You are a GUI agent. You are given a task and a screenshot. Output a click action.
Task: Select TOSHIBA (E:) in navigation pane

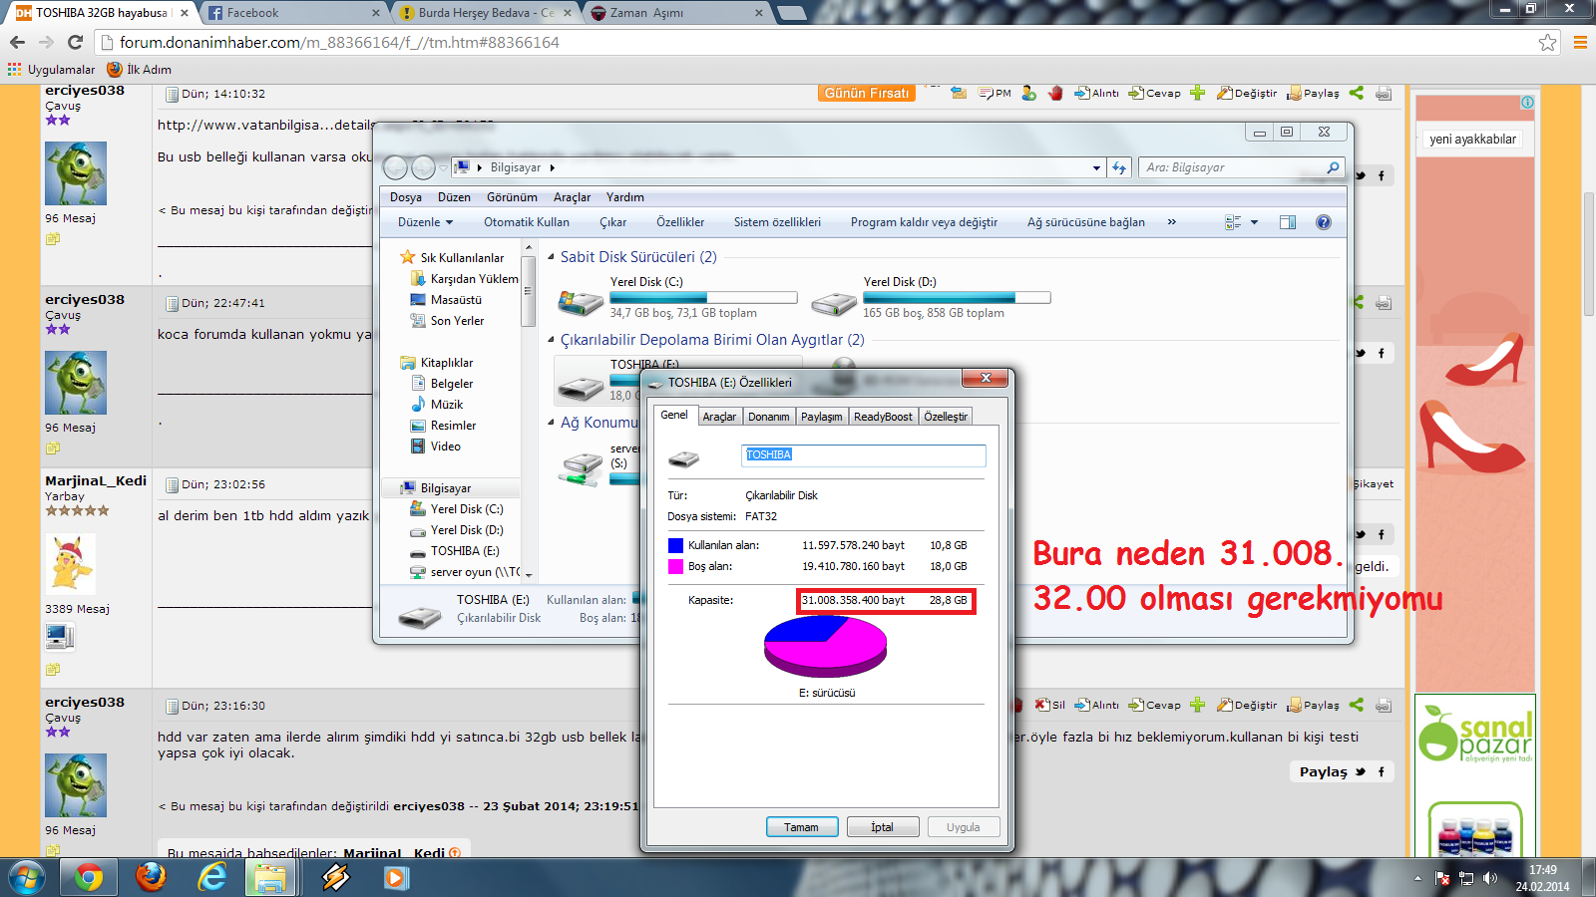(465, 551)
